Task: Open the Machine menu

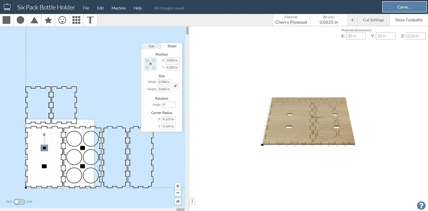Action: (x=118, y=8)
